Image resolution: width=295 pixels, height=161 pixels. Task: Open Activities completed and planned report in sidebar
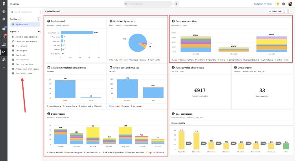point(26,37)
